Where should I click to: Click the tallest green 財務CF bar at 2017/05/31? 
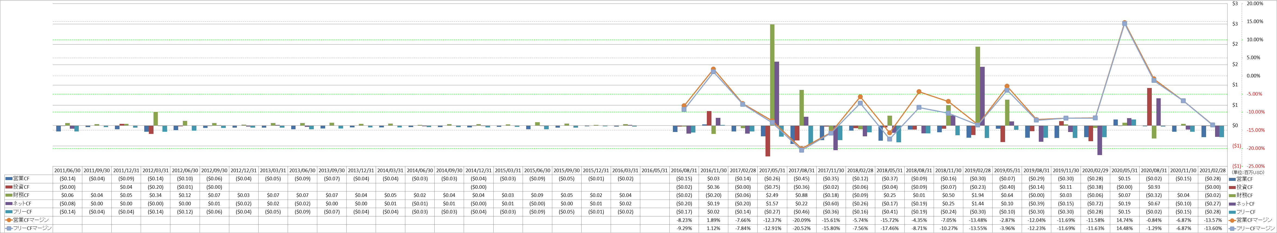[x=772, y=75]
